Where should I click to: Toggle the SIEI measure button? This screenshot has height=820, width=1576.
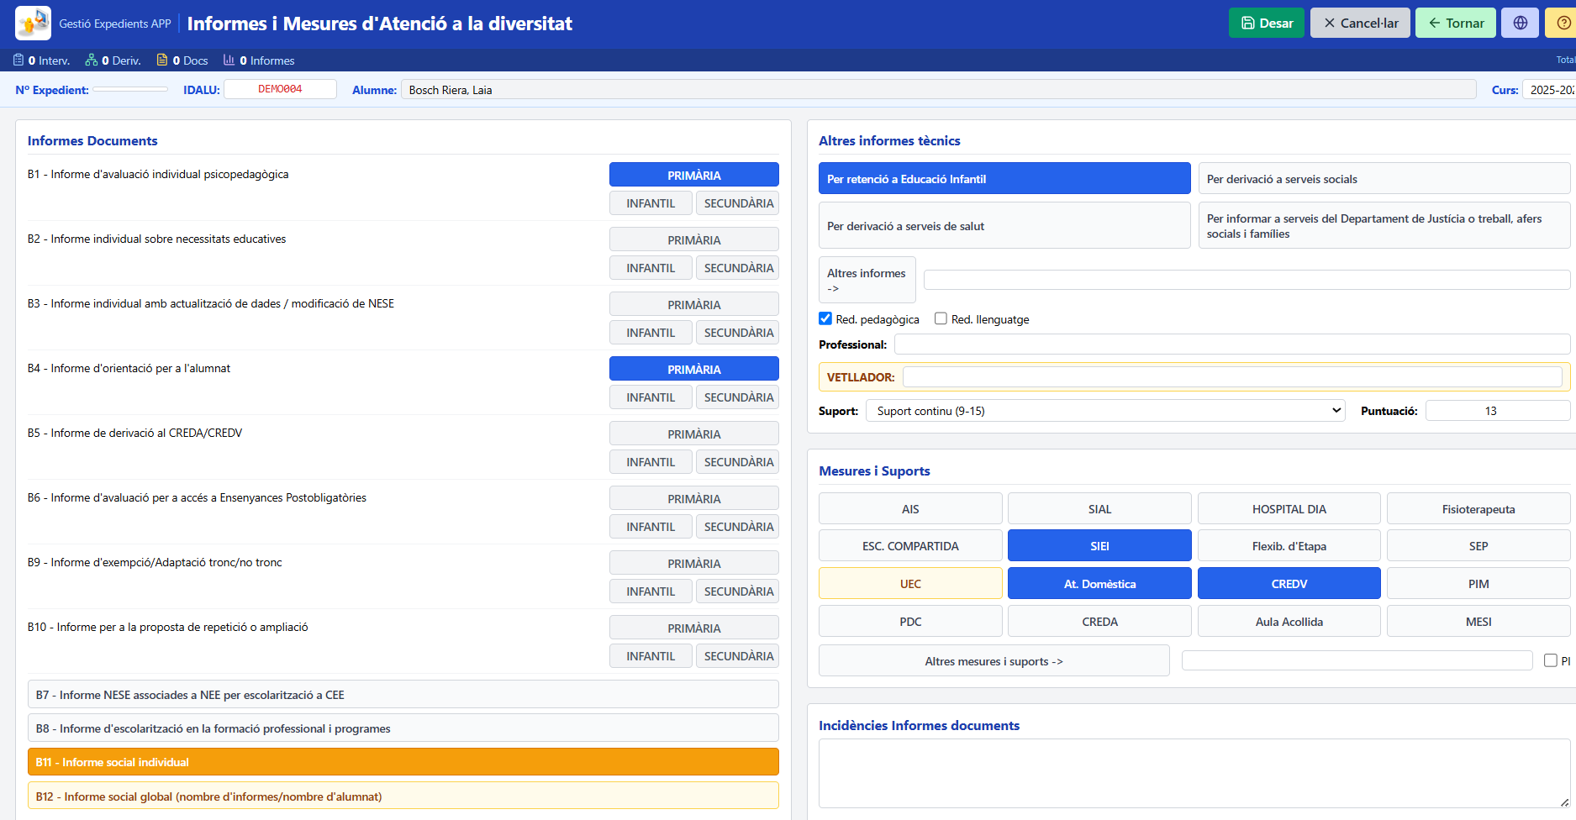[x=1099, y=546]
